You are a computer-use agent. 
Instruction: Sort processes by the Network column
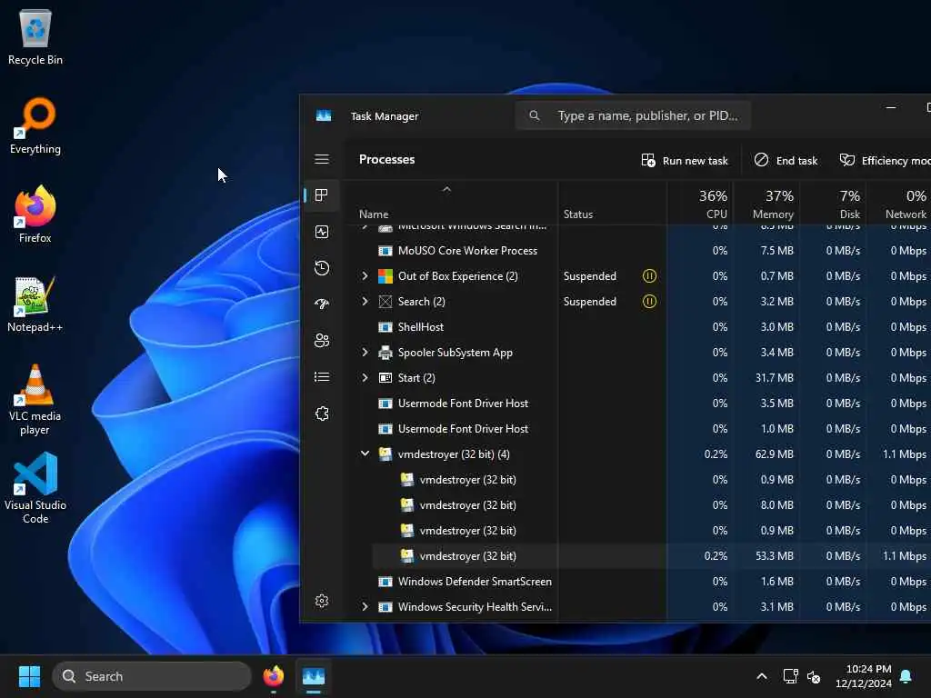899,203
